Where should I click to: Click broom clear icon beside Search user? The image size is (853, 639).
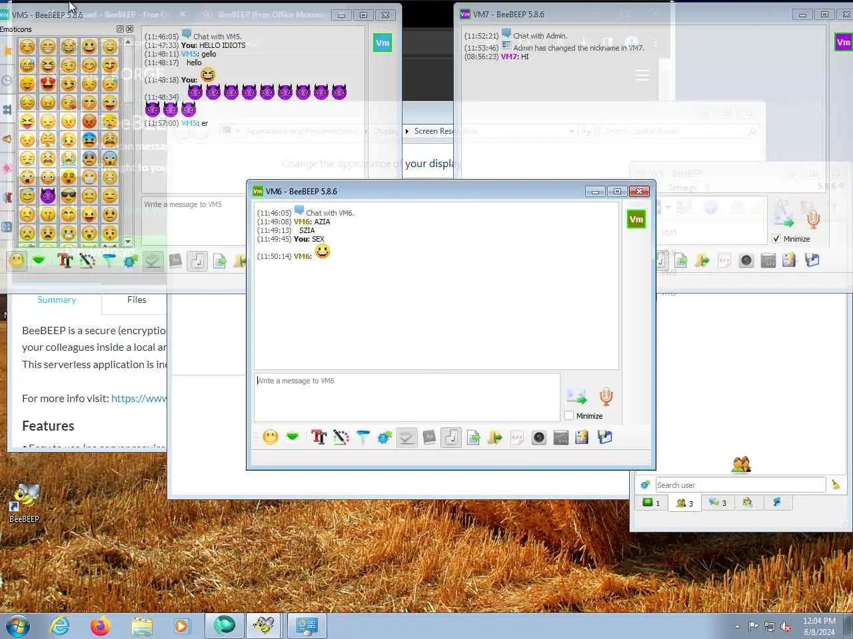click(x=836, y=485)
